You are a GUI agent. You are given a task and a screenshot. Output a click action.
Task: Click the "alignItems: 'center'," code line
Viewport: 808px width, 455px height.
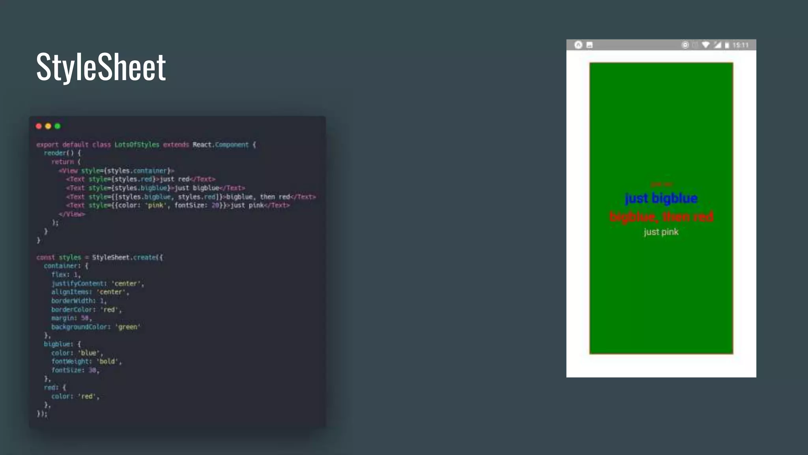point(90,292)
